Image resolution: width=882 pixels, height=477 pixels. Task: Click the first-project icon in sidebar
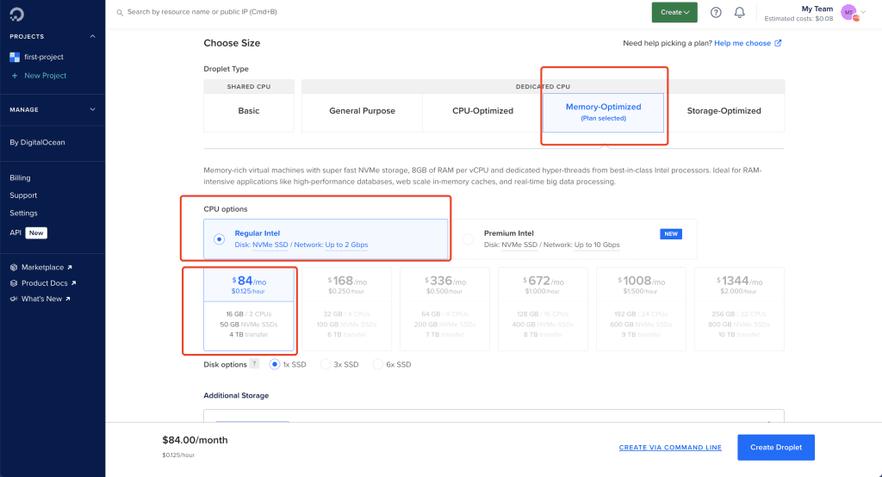point(15,57)
